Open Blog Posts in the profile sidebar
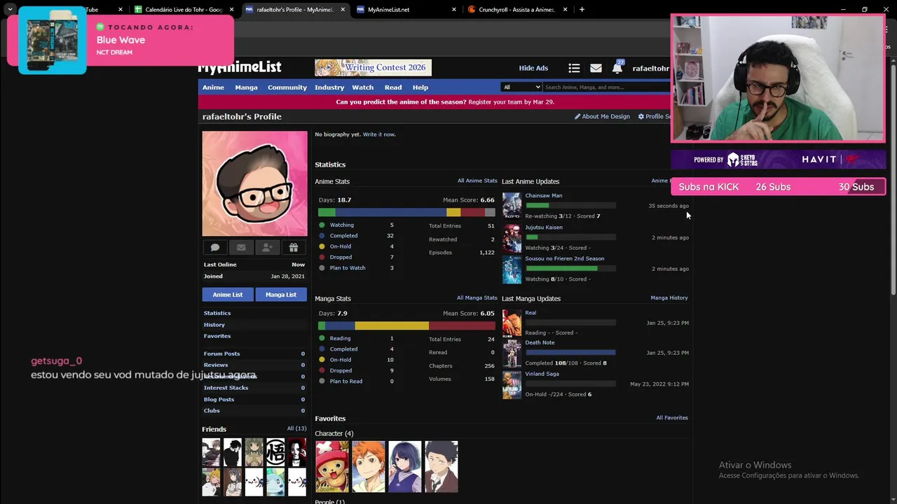 (219, 399)
